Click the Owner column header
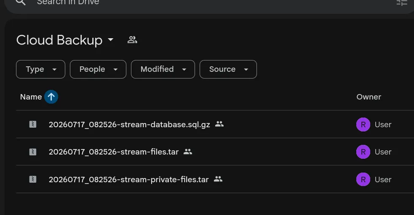The width and height of the screenshot is (414, 215). pos(369,97)
